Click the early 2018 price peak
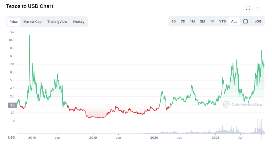This screenshot has height=146, width=272. tap(29, 35)
